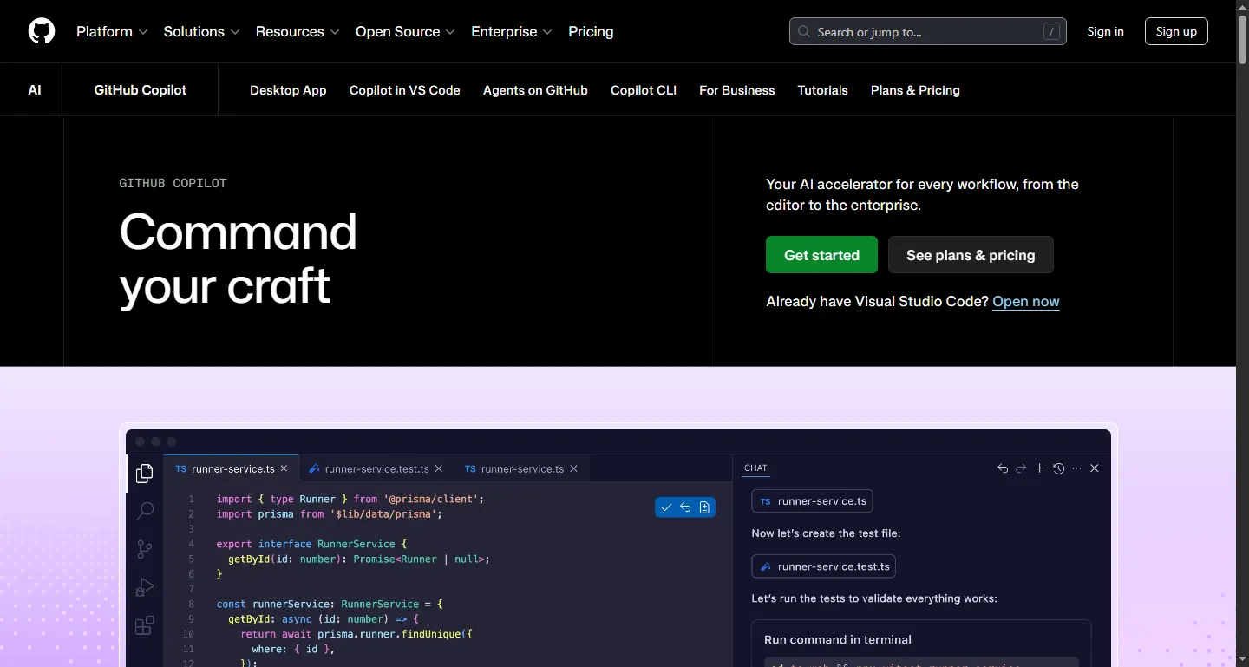Expand the Enterprise dropdown menu
The height and width of the screenshot is (667, 1249).
512,31
